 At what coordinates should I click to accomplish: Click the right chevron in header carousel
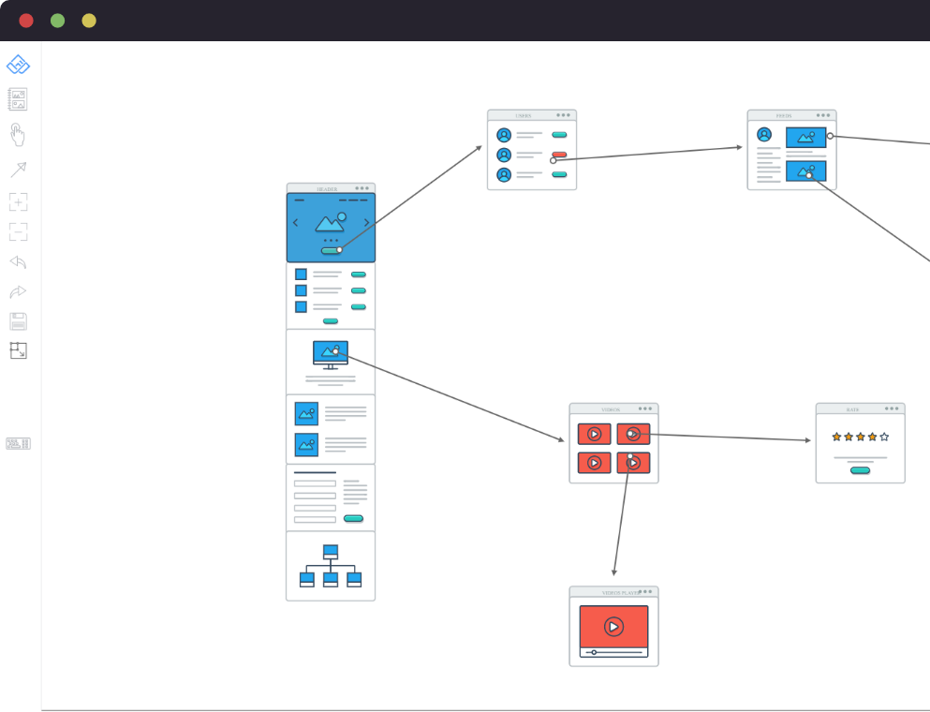(366, 223)
